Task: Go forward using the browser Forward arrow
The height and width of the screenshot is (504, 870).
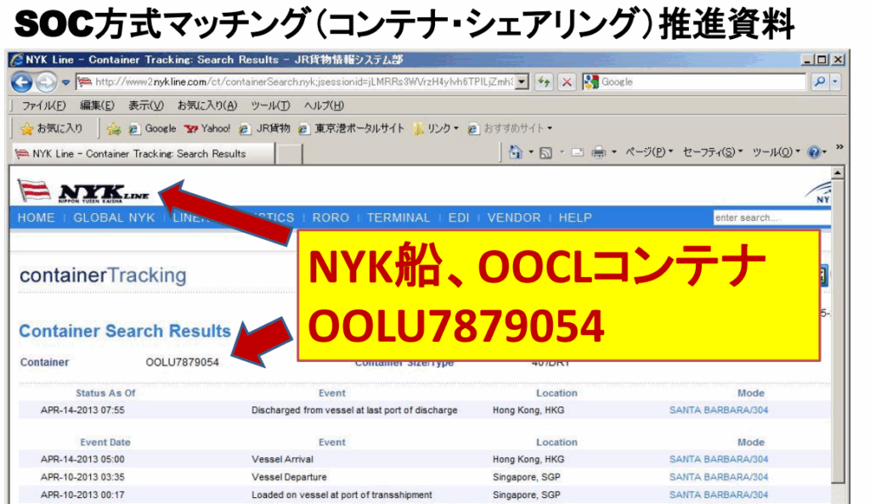Action: pyautogui.click(x=46, y=82)
